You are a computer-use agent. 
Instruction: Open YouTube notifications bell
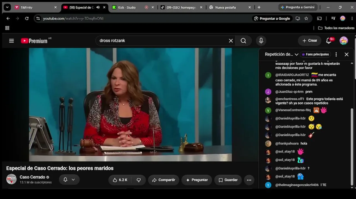329,41
